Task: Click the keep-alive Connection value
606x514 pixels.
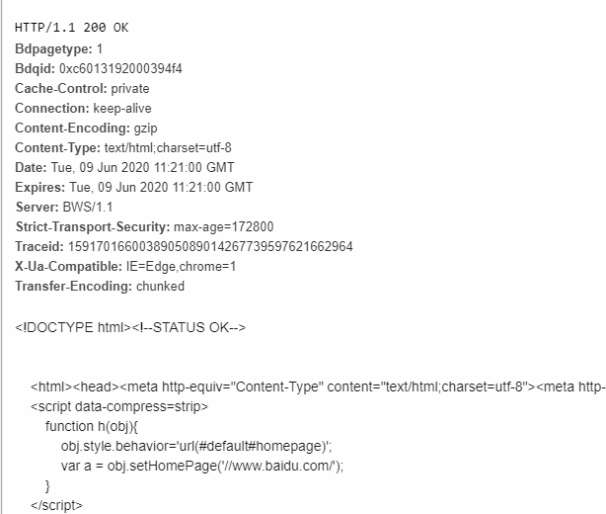Action: (122, 108)
